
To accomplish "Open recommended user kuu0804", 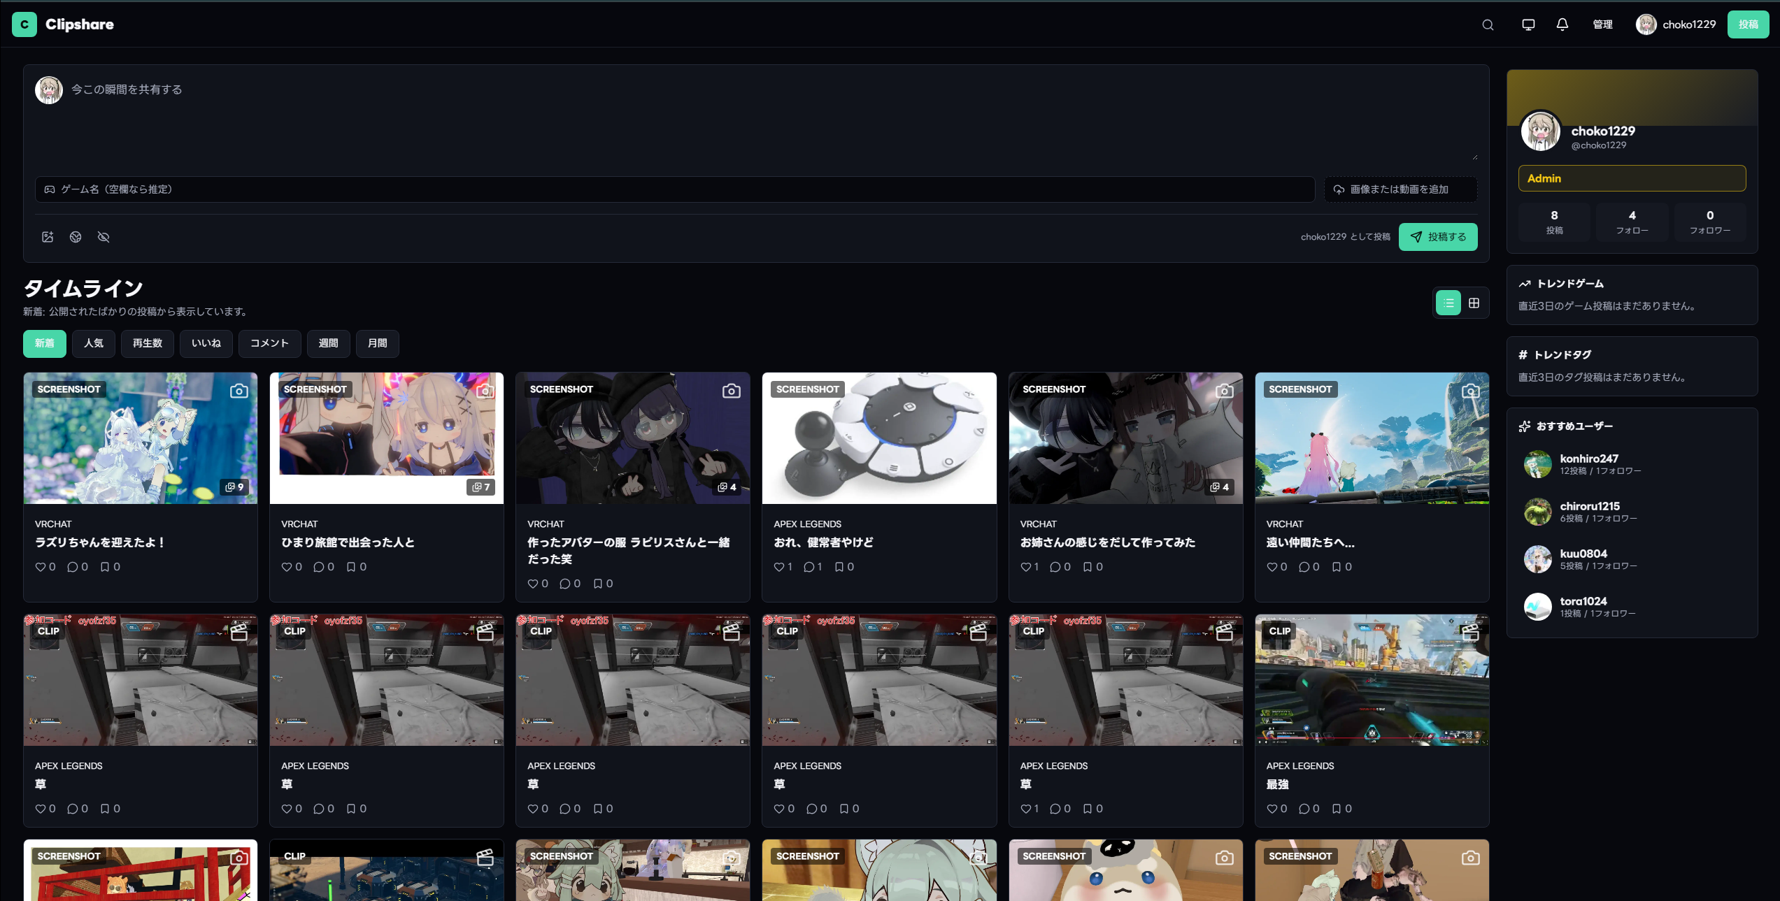I will point(1632,559).
